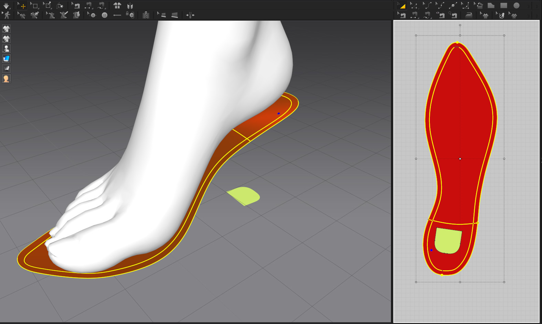The height and width of the screenshot is (324, 542).
Task: Click the Simulate down-arrow button
Action: click(x=6, y=6)
